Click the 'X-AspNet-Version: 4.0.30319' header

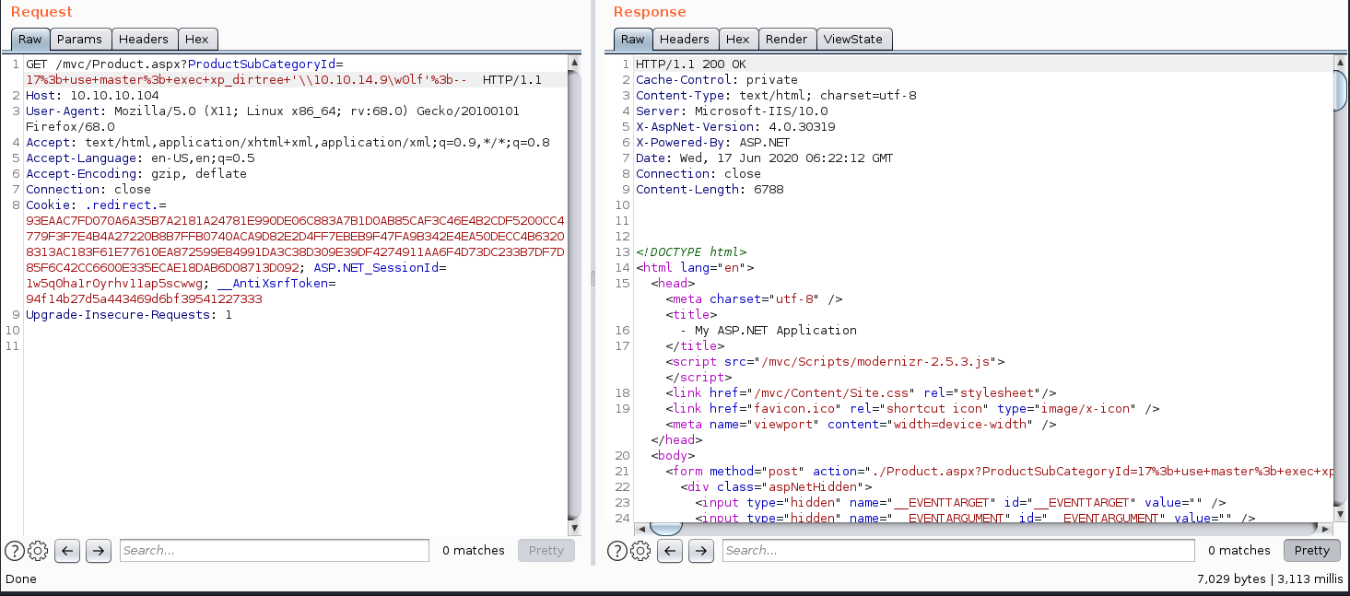click(735, 127)
